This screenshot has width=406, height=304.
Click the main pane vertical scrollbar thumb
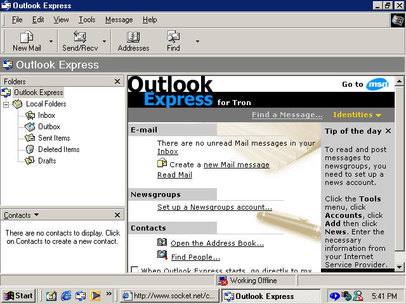coord(399,168)
